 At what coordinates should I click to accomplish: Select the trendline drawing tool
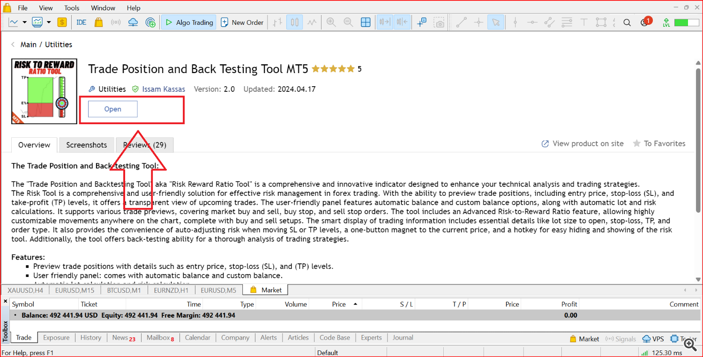tap(462, 22)
